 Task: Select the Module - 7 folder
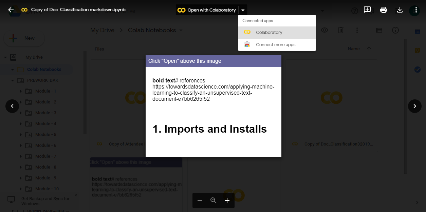click(46, 156)
